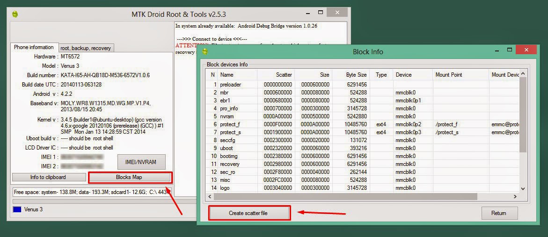548x237 pixels.
Task: Click the Android version 4.2.2 value
Action: (x=67, y=94)
